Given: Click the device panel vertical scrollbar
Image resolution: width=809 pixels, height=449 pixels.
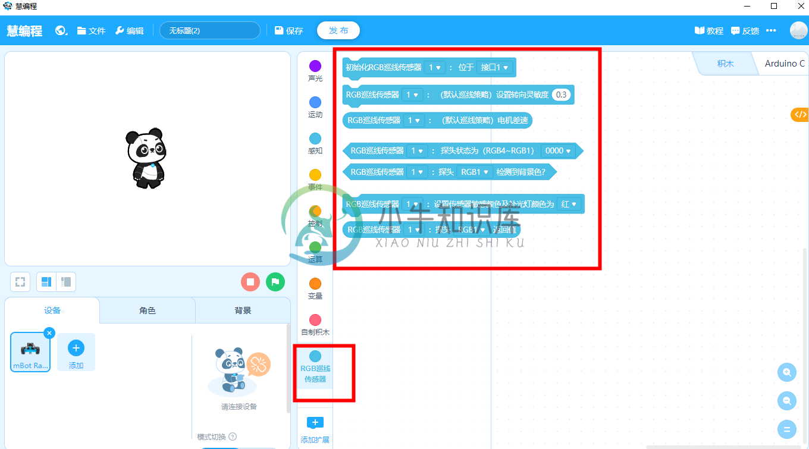Looking at the screenshot, I should coord(288,369).
